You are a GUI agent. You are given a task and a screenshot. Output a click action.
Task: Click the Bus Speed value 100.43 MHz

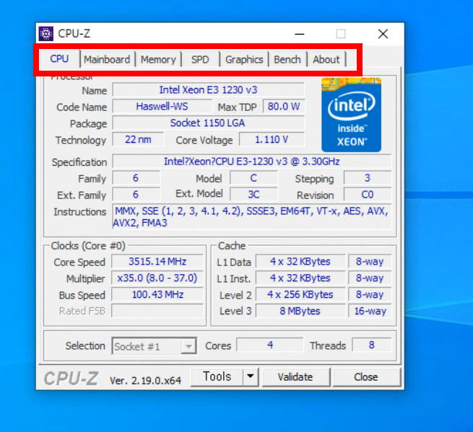click(x=157, y=294)
